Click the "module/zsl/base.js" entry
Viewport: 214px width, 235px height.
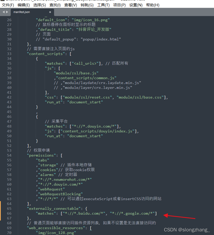(76, 73)
